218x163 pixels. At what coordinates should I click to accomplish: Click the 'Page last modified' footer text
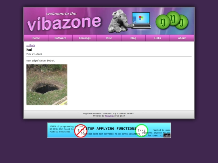click(109, 113)
